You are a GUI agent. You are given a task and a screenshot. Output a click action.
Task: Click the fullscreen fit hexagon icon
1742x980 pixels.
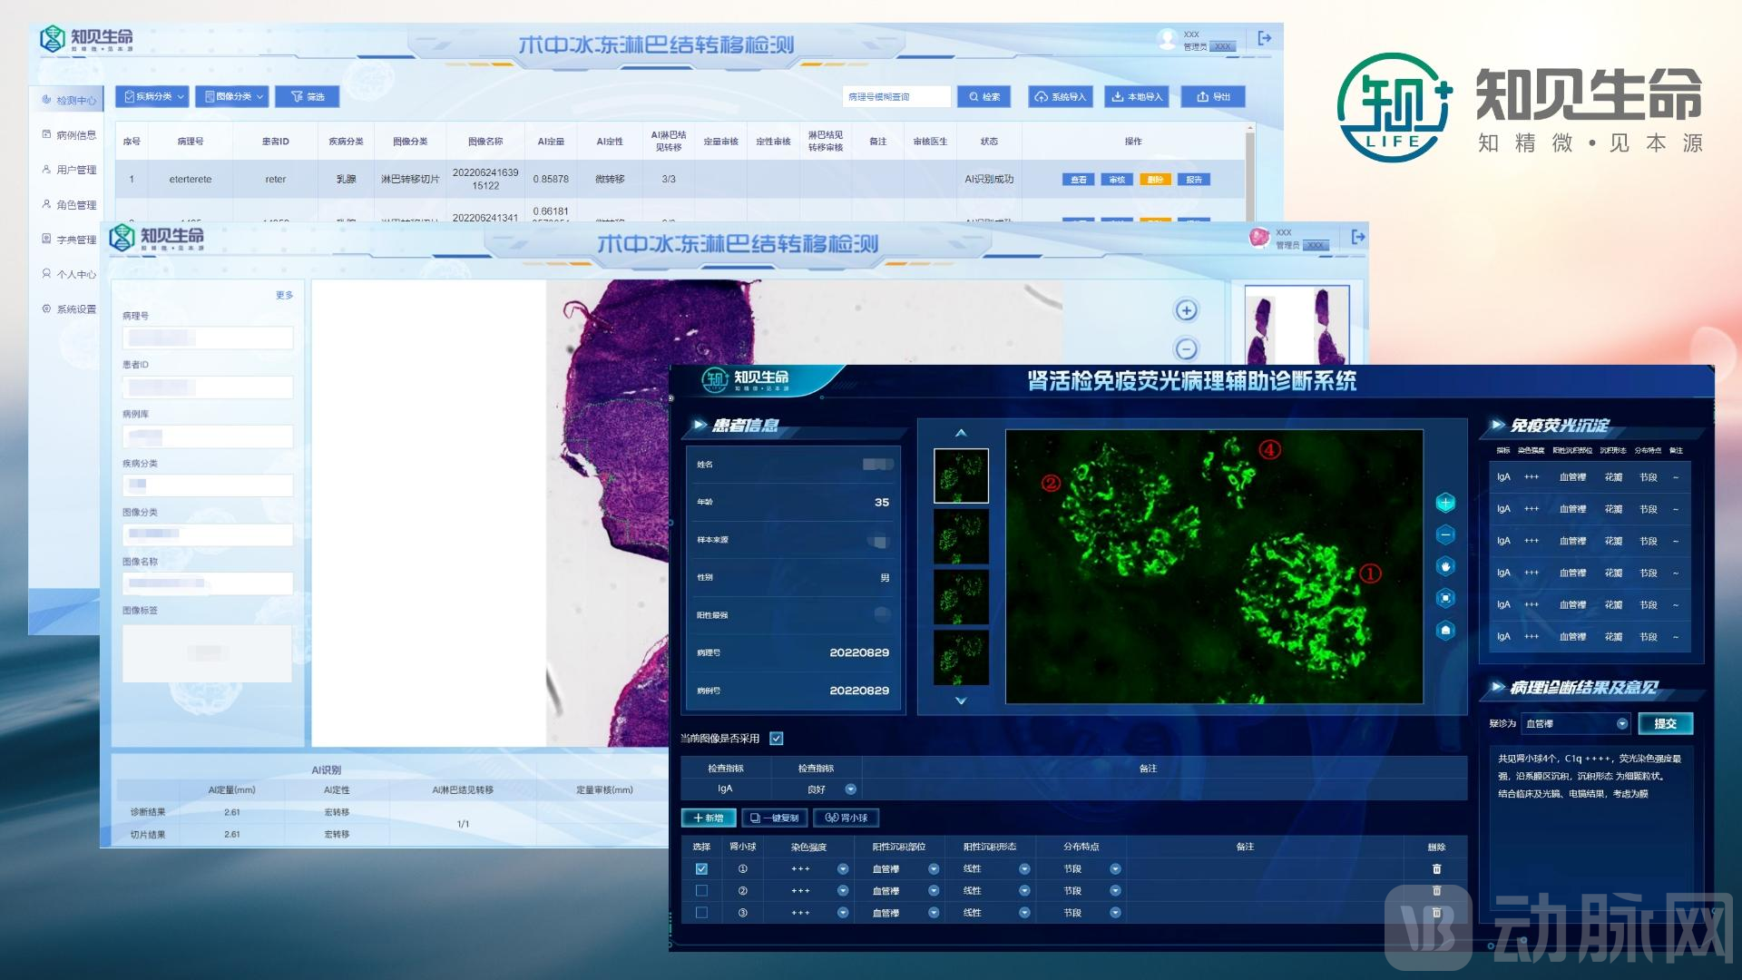click(1445, 598)
